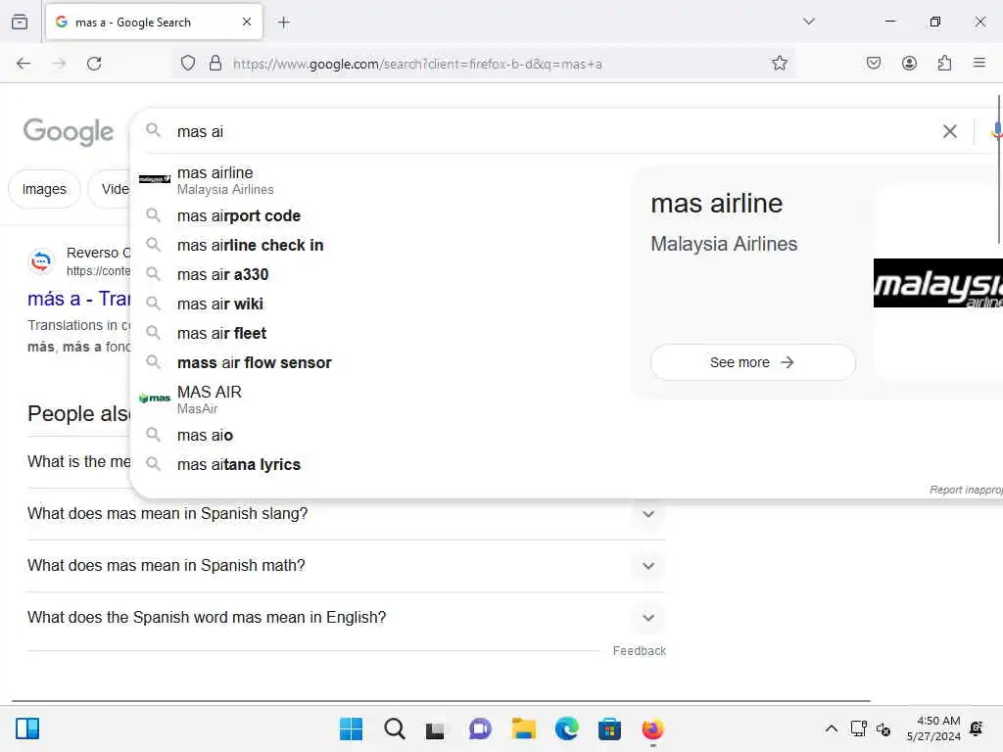Open Firefox account menu
Screen dimensions: 1003x752
click(909, 64)
